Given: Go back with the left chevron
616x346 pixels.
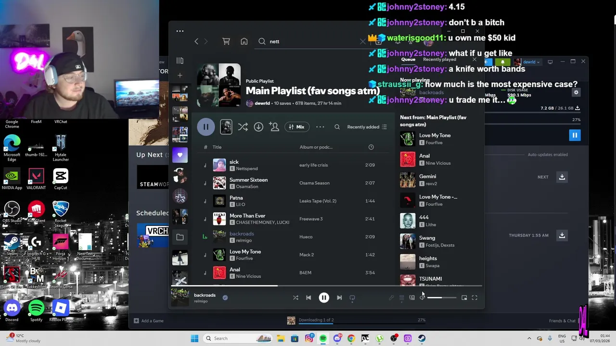Looking at the screenshot, I should 196,41.
